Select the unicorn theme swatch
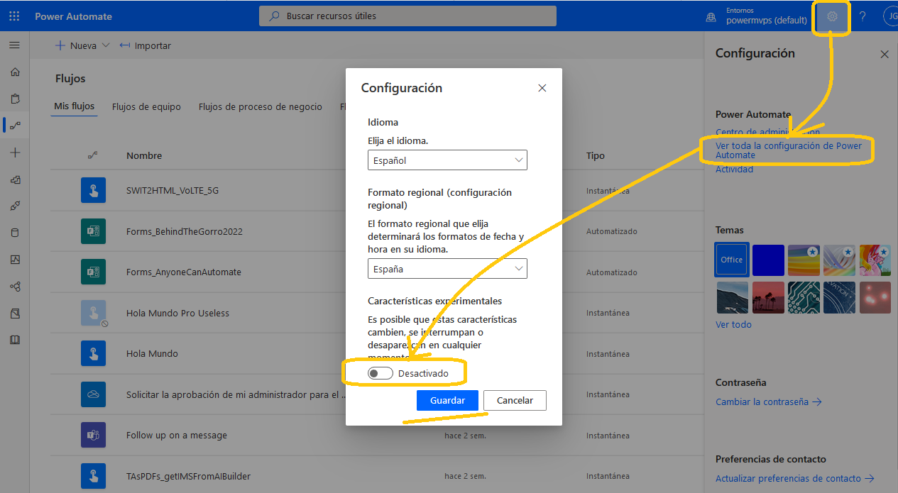This screenshot has width=898, height=493. point(876,260)
